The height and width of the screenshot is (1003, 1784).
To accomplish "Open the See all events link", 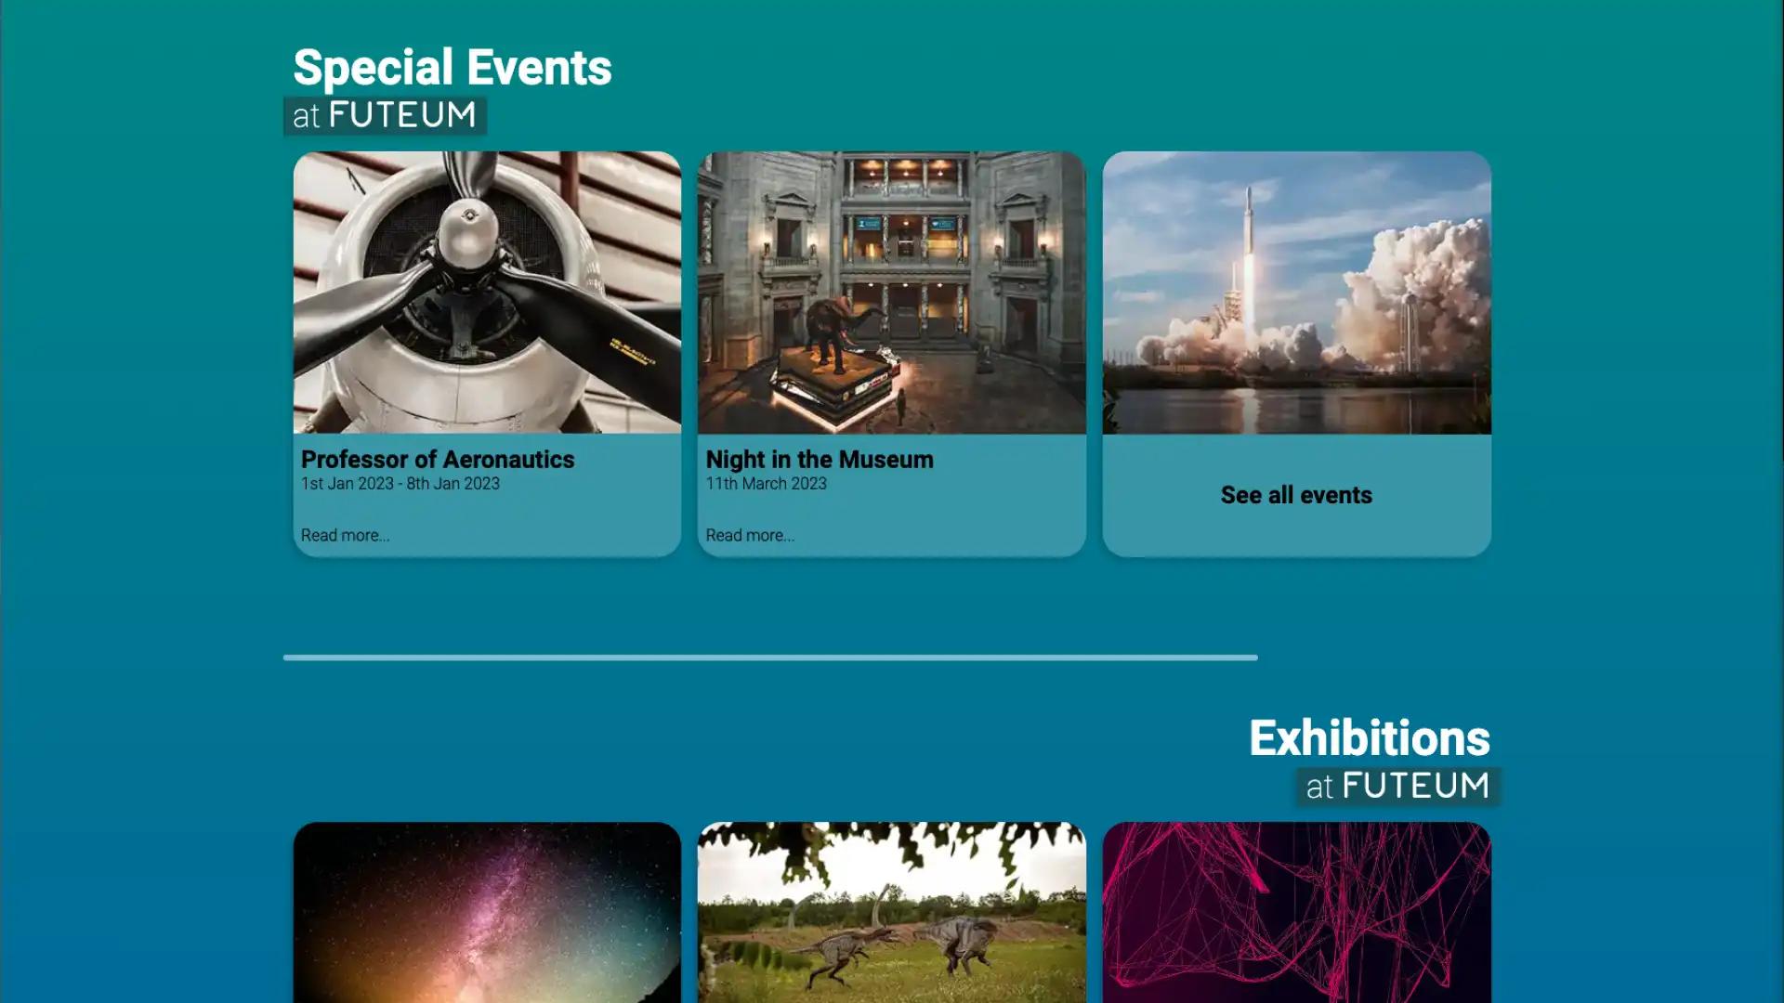I will pos(1296,495).
